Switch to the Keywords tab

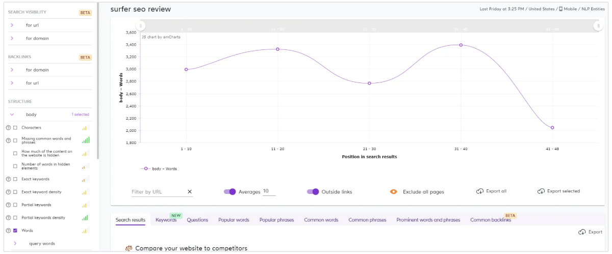(166, 220)
